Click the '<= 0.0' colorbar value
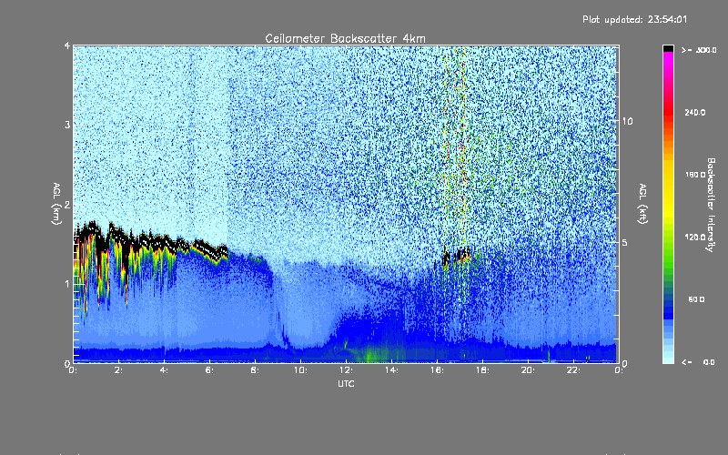 point(699,361)
